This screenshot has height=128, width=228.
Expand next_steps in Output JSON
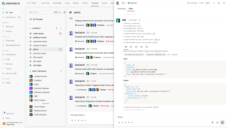127,98
